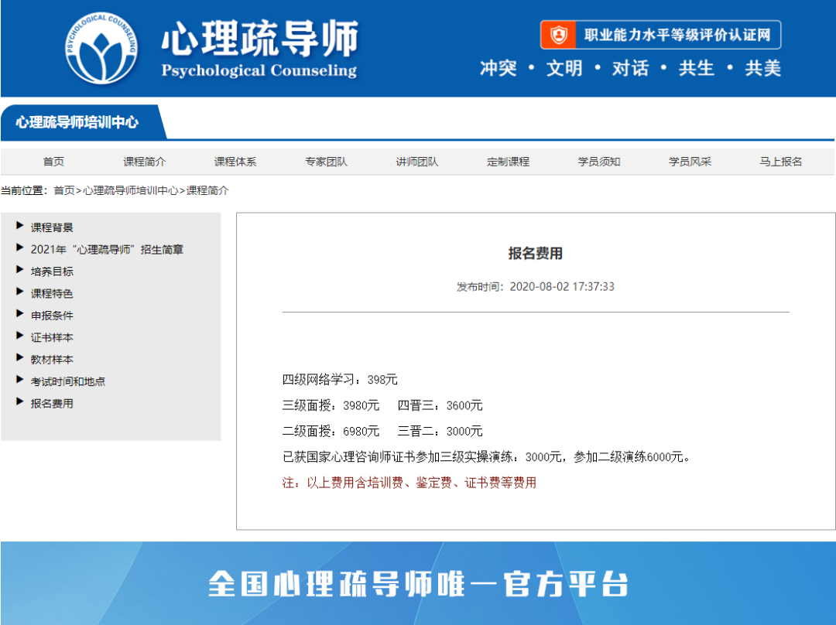Click 马上报名 to sign up
The width and height of the screenshot is (836, 625).
pos(780,162)
